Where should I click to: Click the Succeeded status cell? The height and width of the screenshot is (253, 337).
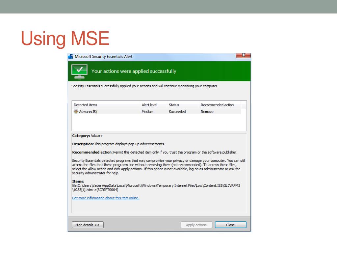[x=177, y=112]
